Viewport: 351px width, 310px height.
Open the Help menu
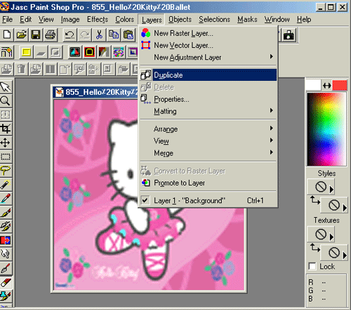[x=304, y=19]
